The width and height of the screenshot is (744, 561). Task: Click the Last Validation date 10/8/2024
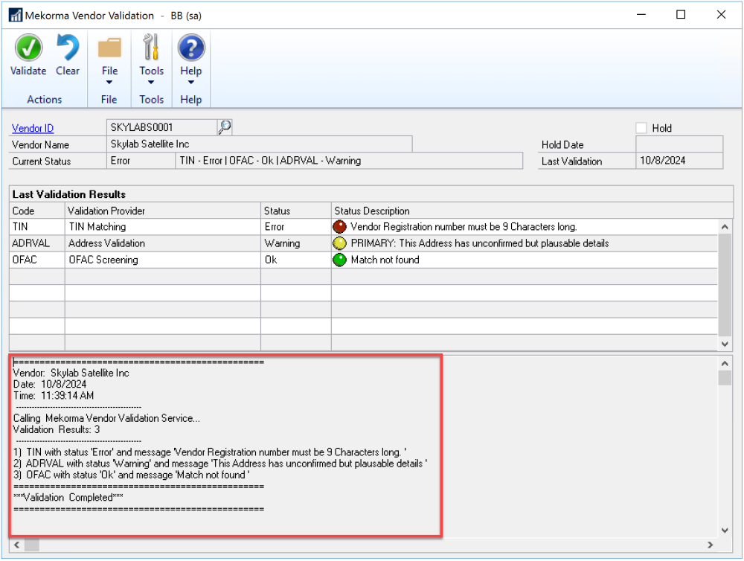679,161
